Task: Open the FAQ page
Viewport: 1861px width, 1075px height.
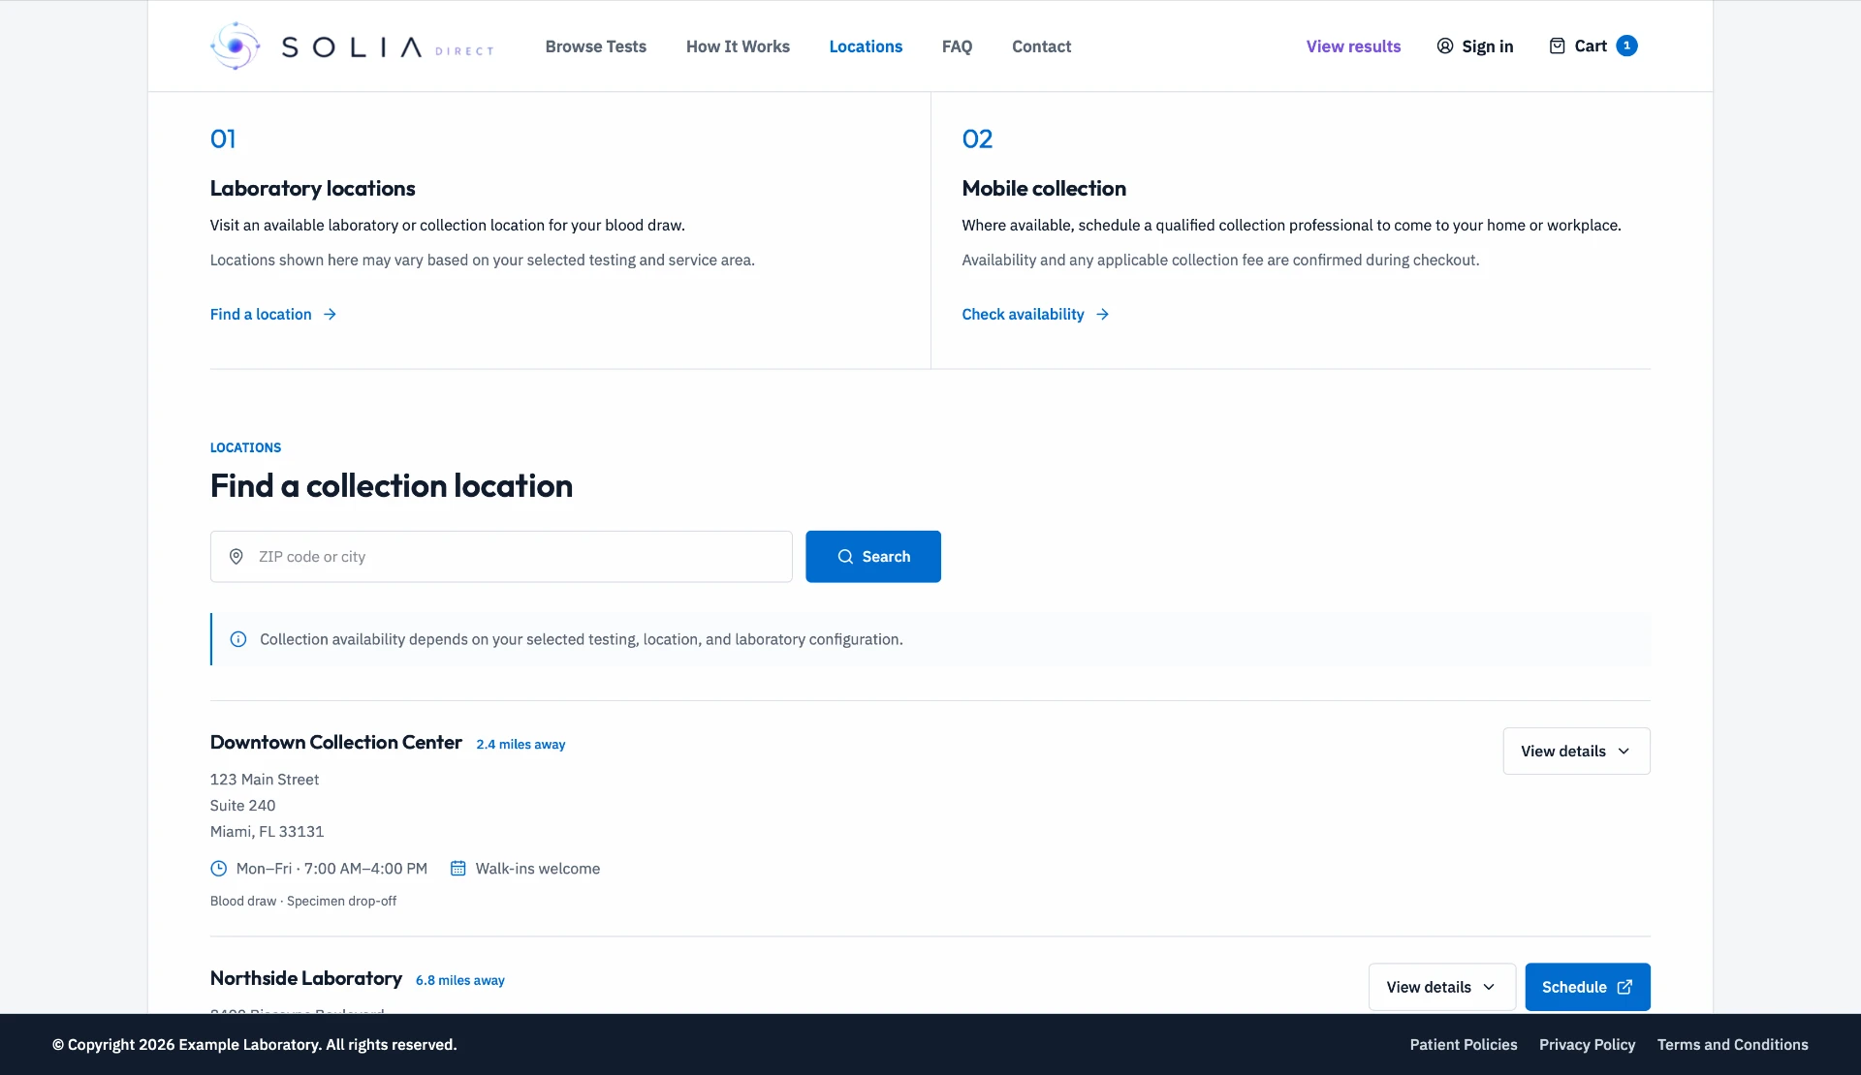Action: coord(957,46)
